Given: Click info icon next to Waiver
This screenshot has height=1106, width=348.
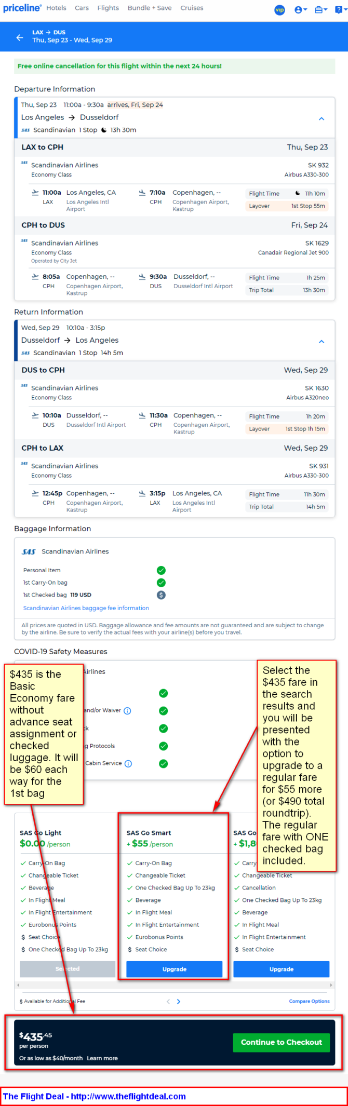Looking at the screenshot, I should 127,711.
